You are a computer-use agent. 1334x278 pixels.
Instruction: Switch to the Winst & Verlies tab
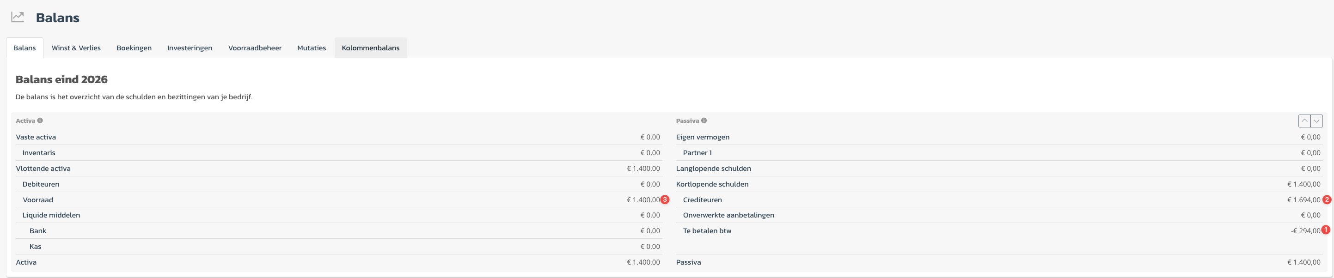coord(76,48)
